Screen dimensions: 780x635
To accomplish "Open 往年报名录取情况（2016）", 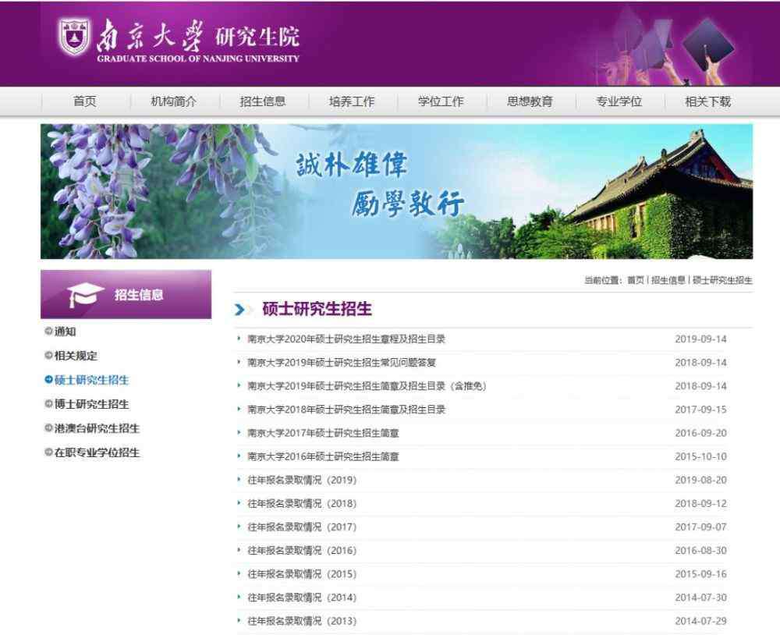I will (x=302, y=551).
